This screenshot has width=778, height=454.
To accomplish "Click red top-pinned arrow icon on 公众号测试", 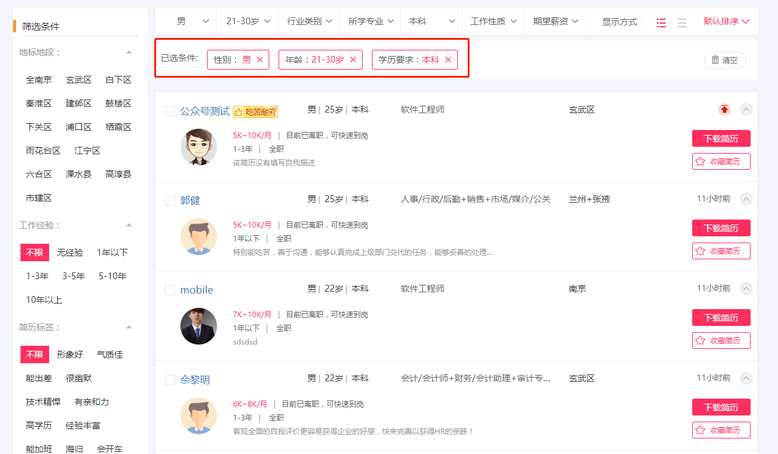I will pos(724,109).
